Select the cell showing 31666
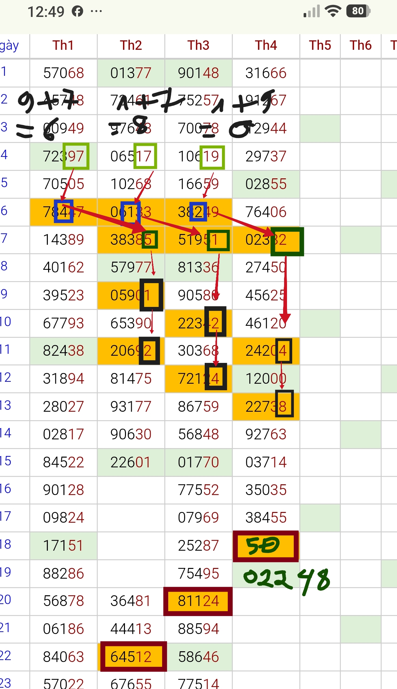This screenshot has height=689, width=397. pyautogui.click(x=266, y=73)
